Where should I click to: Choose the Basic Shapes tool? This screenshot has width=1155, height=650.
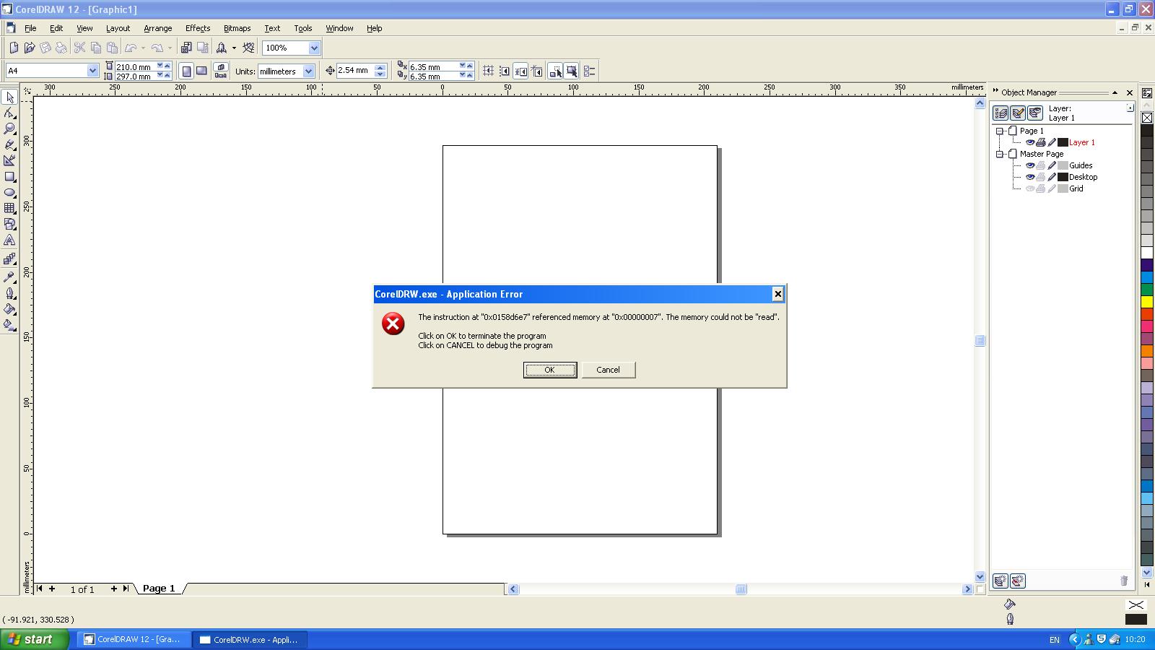9,224
